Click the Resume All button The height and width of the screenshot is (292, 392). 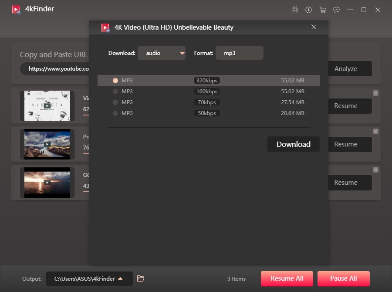(x=287, y=278)
